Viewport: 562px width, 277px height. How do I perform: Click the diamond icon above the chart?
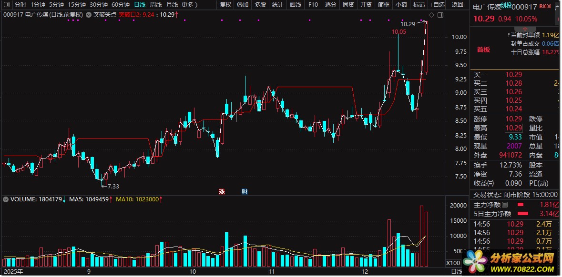click(431, 15)
